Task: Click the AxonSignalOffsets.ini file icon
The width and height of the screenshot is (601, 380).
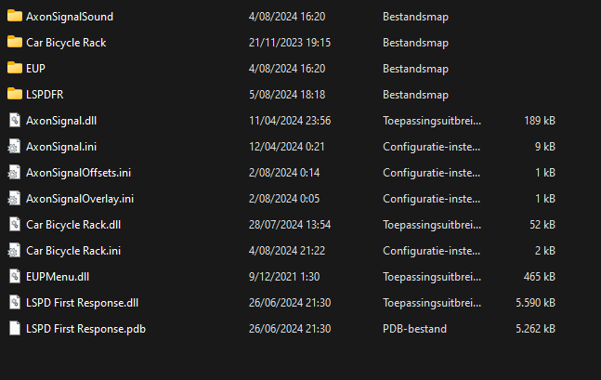Action: tap(14, 172)
